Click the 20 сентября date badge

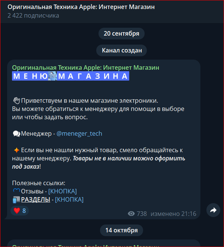click(121, 34)
